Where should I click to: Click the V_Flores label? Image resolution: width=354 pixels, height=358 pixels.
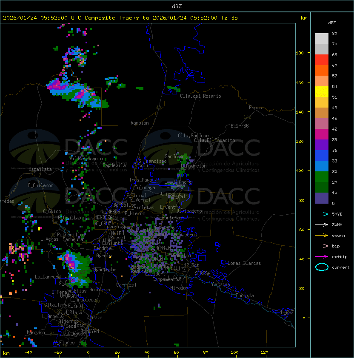coord(64,343)
